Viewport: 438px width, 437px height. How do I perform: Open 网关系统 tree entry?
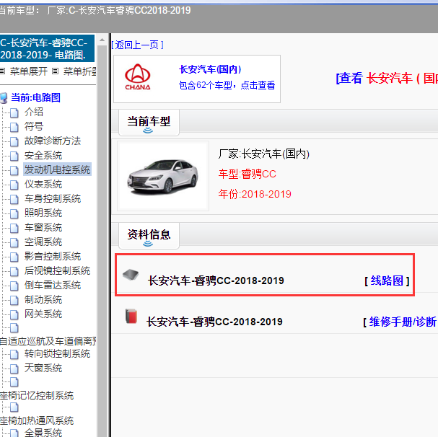pyautogui.click(x=43, y=314)
